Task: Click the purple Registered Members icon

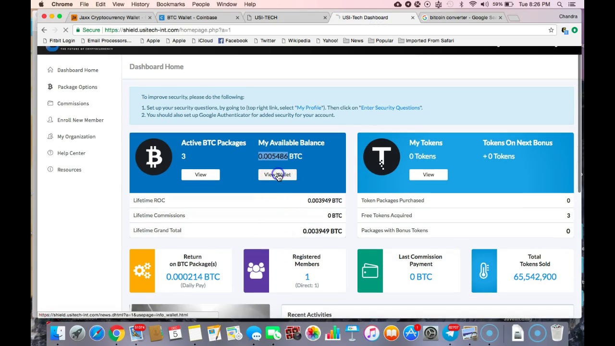Action: pos(256,271)
